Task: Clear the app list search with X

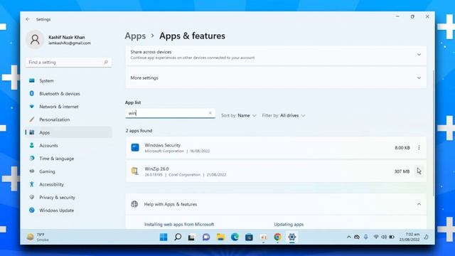Action: 210,113
